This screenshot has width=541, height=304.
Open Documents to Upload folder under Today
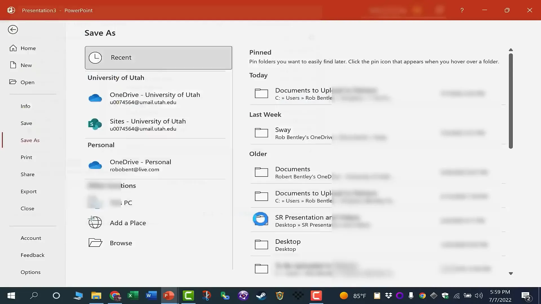[378, 93]
